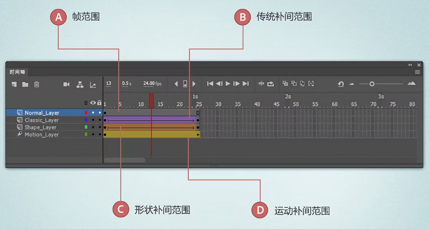The image size is (430, 229).
Task: Click the layer depth graph icon
Action: [93, 85]
